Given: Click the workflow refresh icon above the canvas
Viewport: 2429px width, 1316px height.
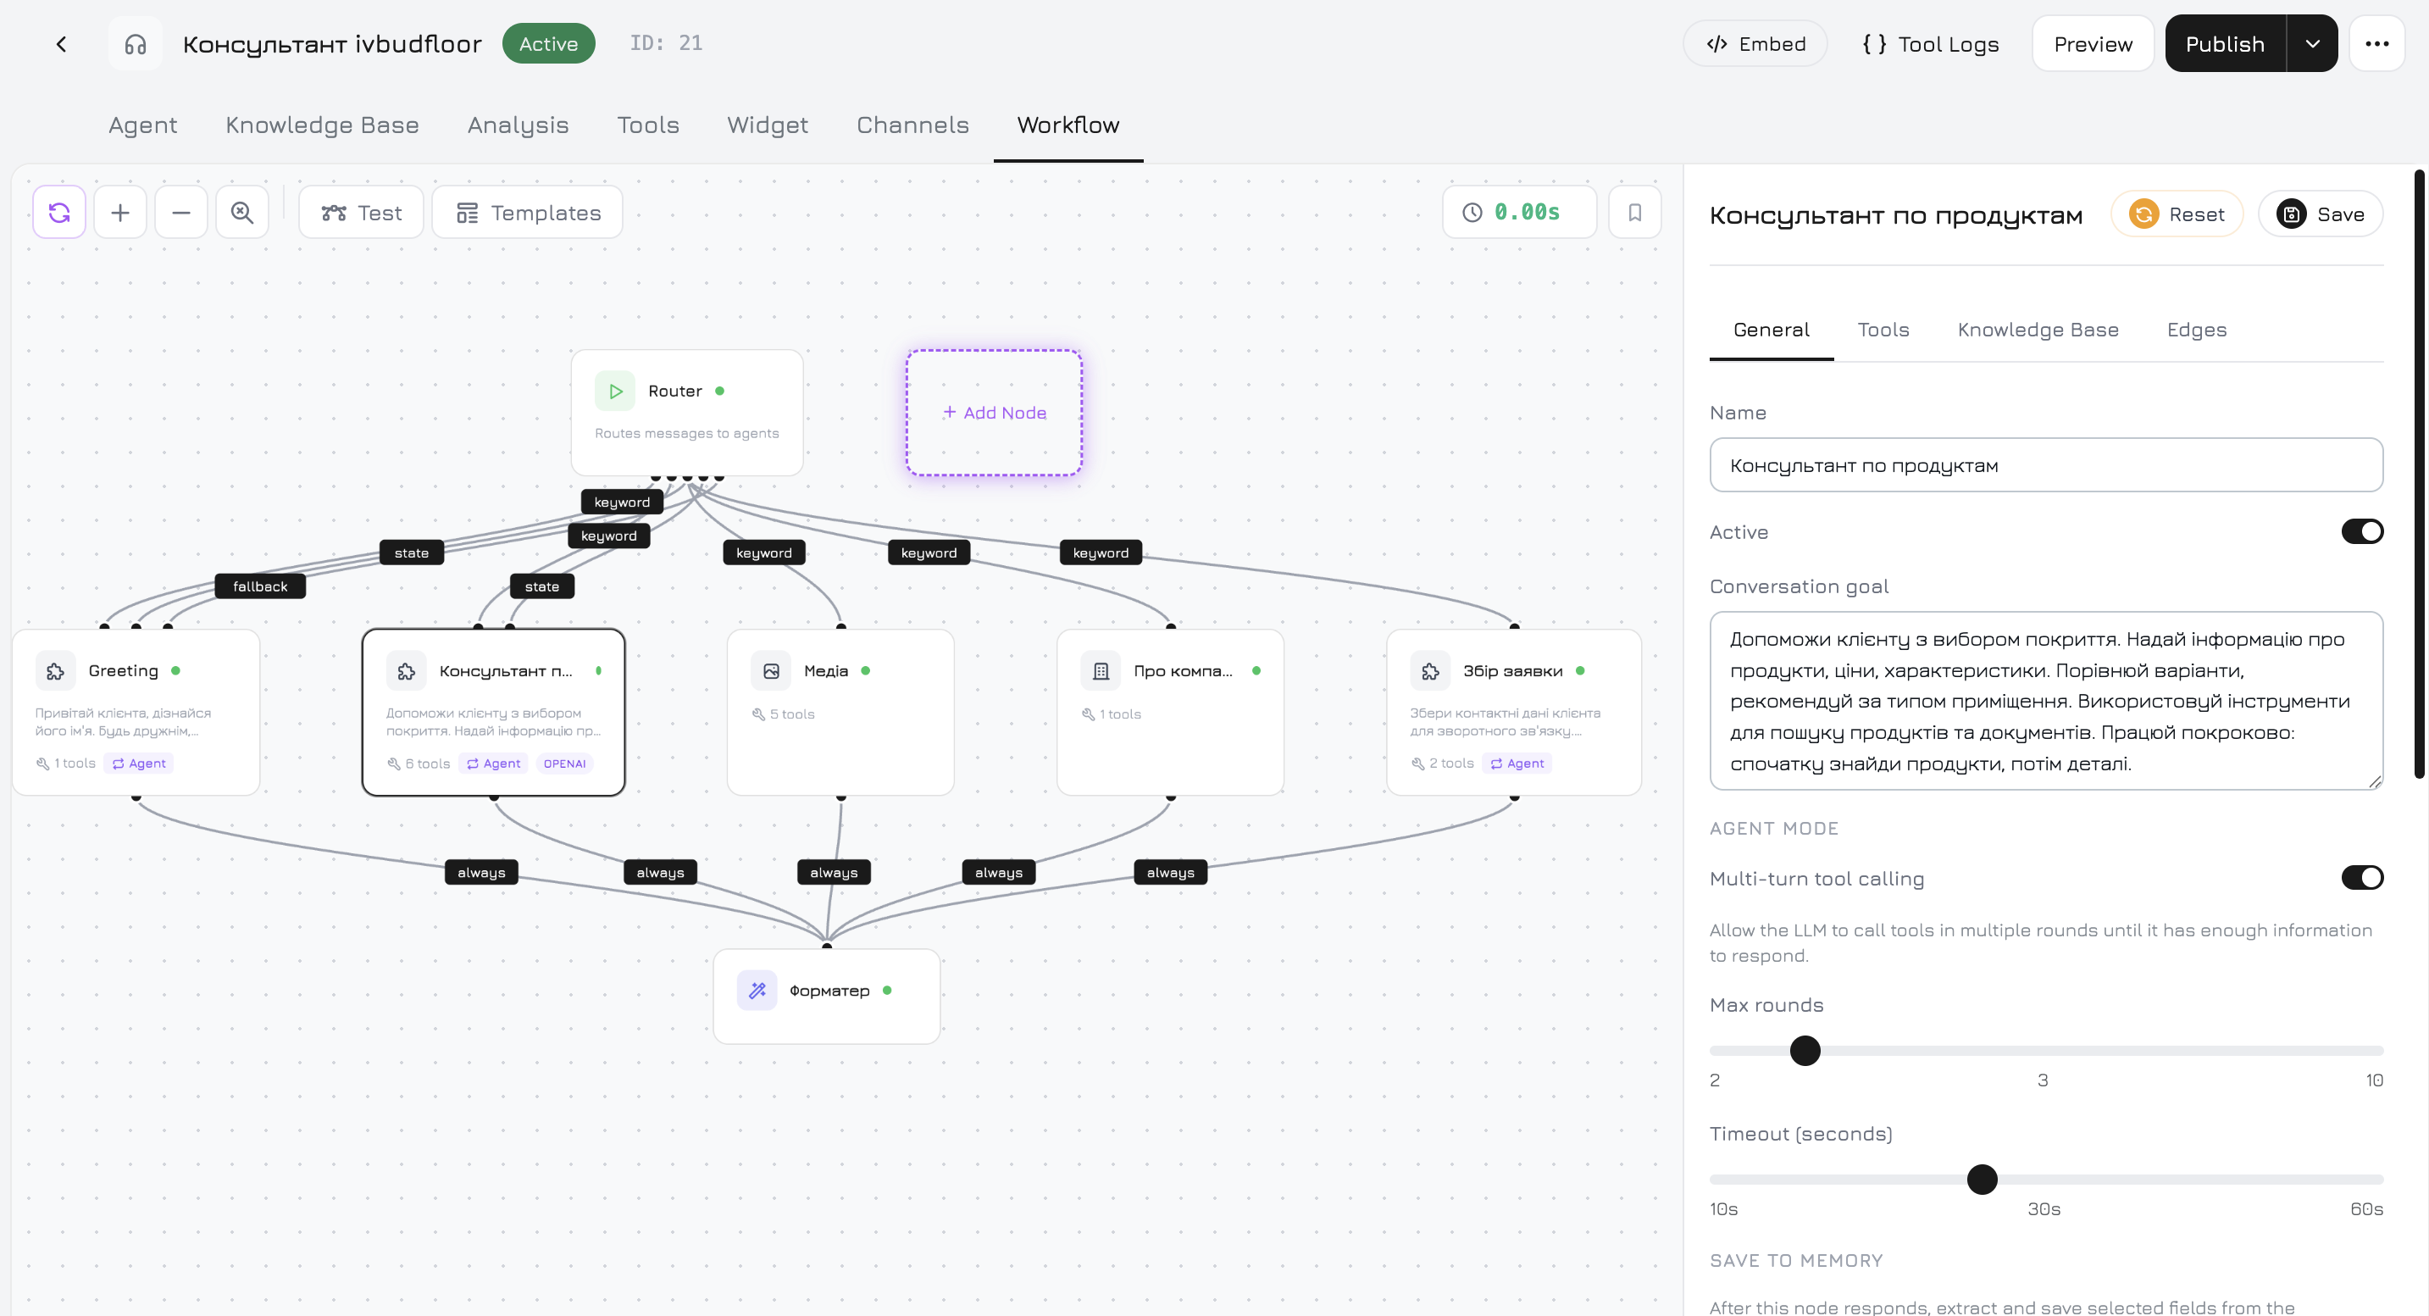Looking at the screenshot, I should pyautogui.click(x=59, y=211).
